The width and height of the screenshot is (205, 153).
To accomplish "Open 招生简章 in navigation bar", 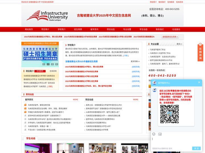I will [78, 29].
